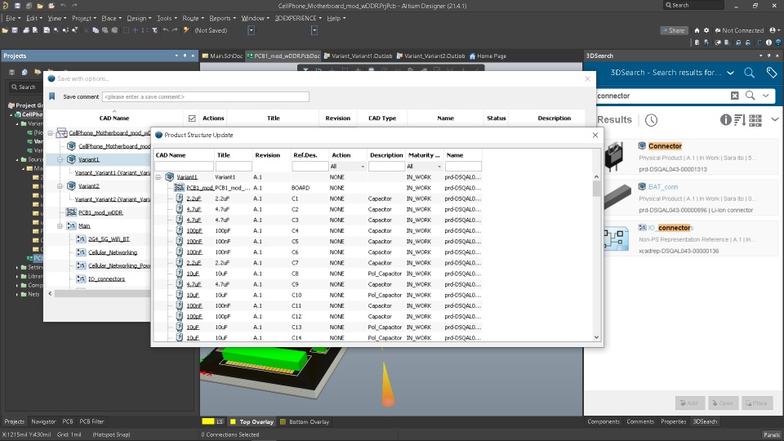Viewport: 784px width, 441px height.
Task: Click the Bottom Overlay layer color swatch
Action: click(283, 421)
